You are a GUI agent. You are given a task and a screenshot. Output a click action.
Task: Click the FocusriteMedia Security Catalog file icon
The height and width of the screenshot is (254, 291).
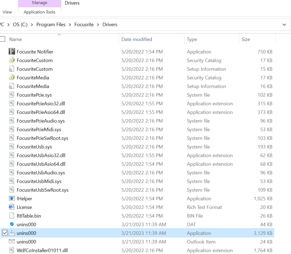(x=12, y=77)
